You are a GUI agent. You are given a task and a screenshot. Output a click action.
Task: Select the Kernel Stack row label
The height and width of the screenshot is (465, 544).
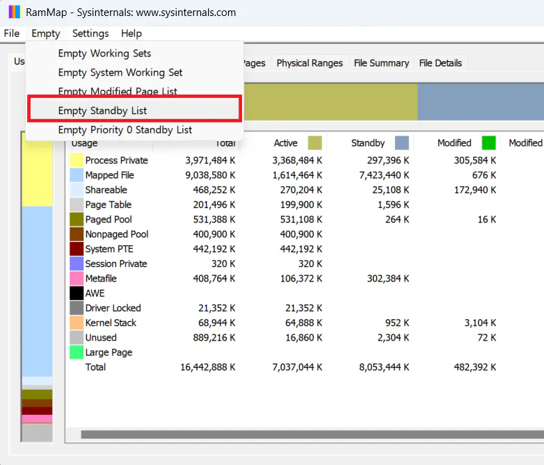coord(111,323)
